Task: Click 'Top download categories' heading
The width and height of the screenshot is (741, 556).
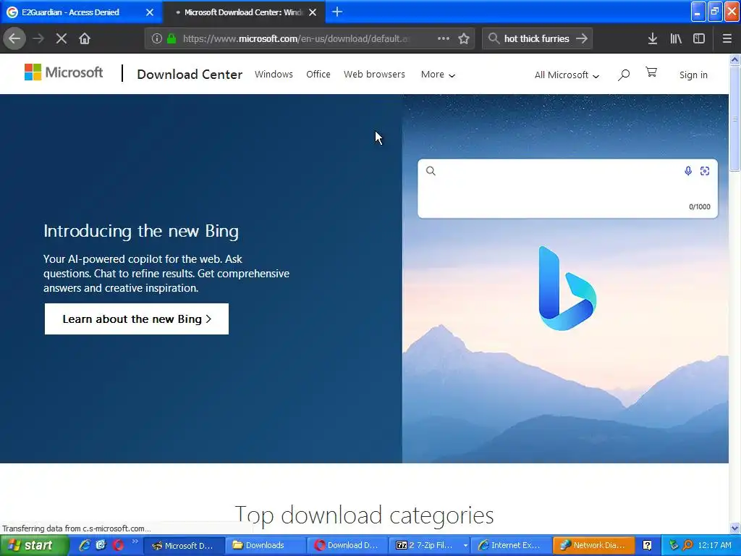Action: click(364, 515)
